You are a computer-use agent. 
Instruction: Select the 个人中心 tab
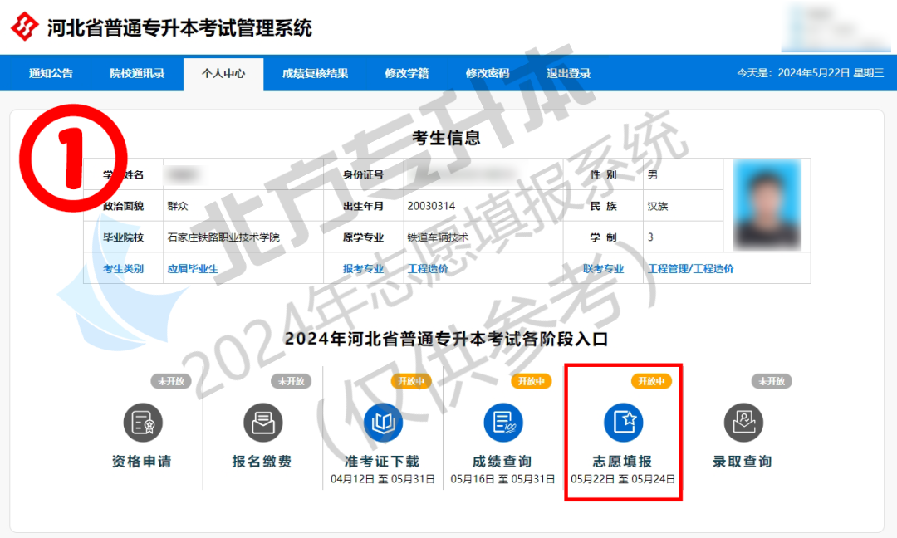[x=223, y=74]
